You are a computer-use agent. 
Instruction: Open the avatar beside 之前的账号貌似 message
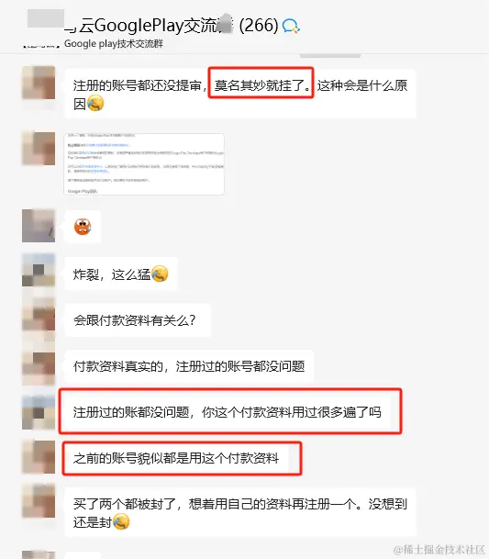point(39,457)
